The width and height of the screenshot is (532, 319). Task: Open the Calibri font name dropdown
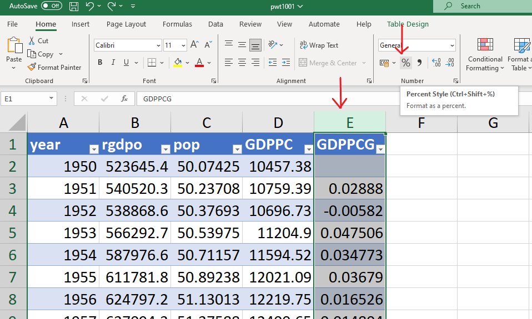[x=158, y=45]
